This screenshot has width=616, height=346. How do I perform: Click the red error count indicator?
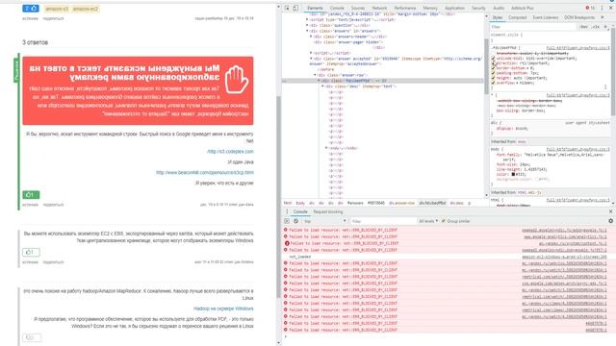point(590,8)
